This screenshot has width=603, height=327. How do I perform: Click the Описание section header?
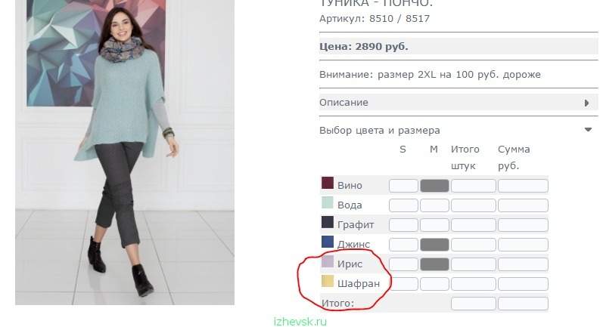458,103
